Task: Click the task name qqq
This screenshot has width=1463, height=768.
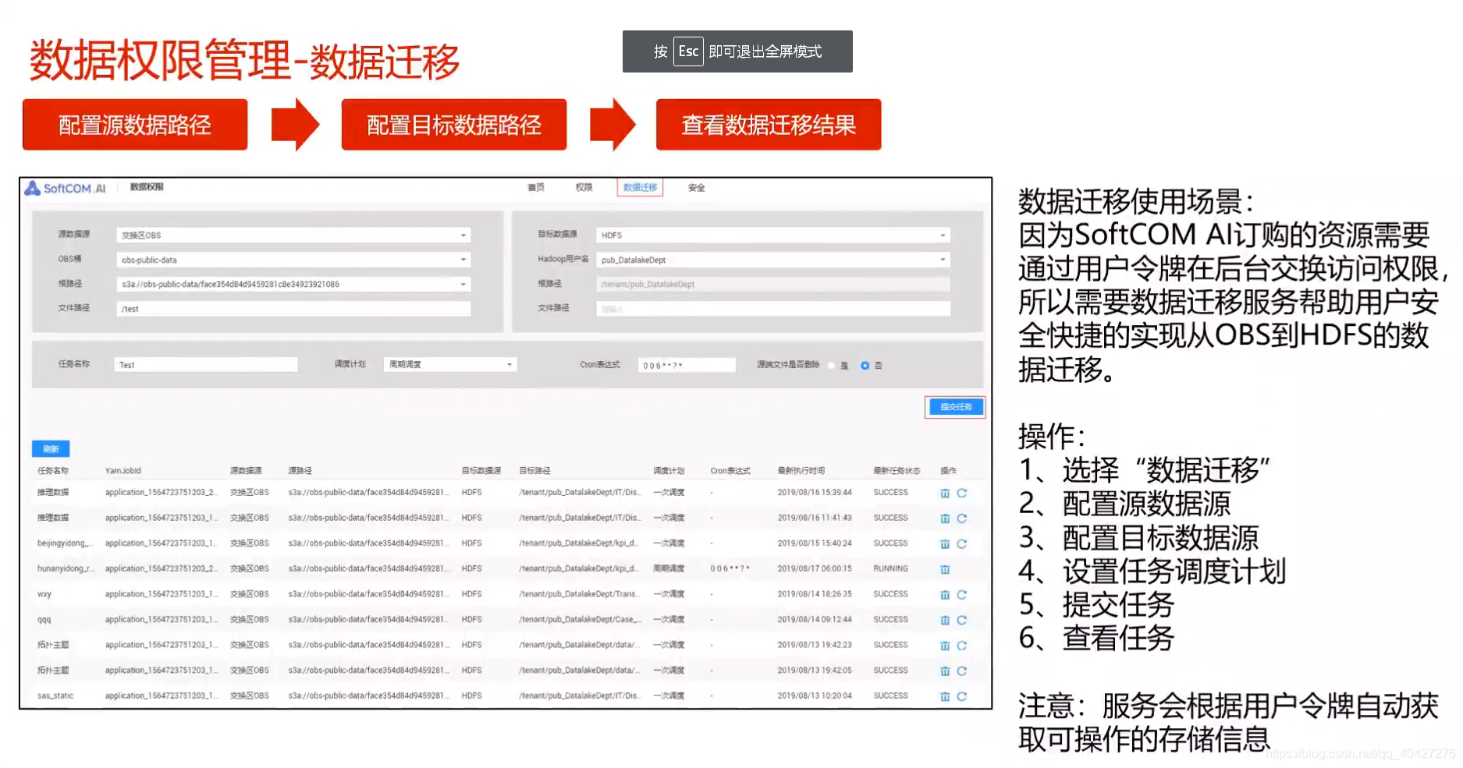Action: click(44, 620)
